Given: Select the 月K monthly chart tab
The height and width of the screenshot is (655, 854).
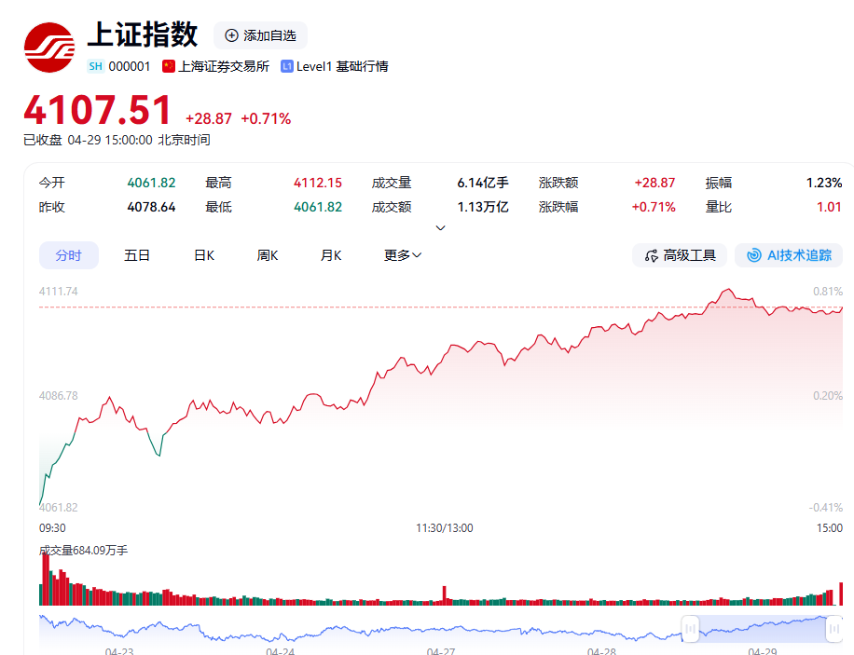Looking at the screenshot, I should (x=331, y=255).
